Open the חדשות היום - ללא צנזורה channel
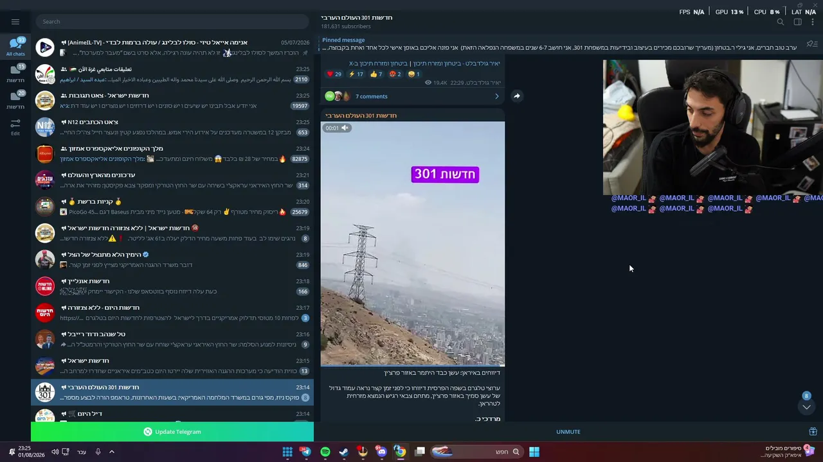 pos(172,312)
